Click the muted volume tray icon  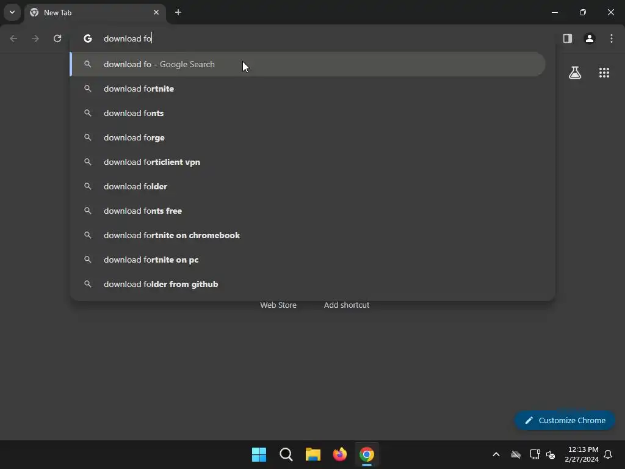551,454
